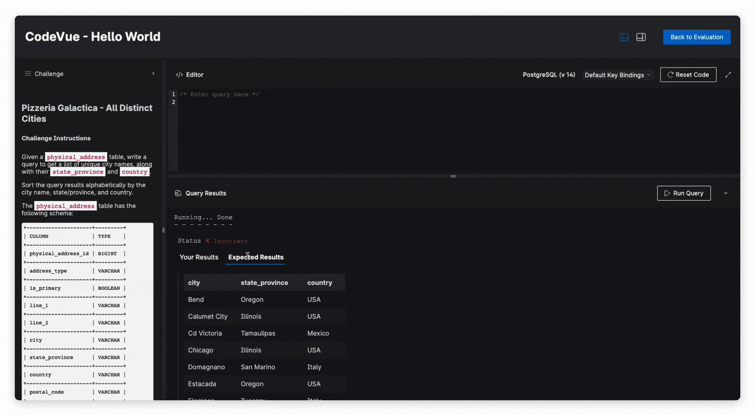Click the Query Results icon
Image resolution: width=755 pixels, height=415 pixels.
pos(178,193)
